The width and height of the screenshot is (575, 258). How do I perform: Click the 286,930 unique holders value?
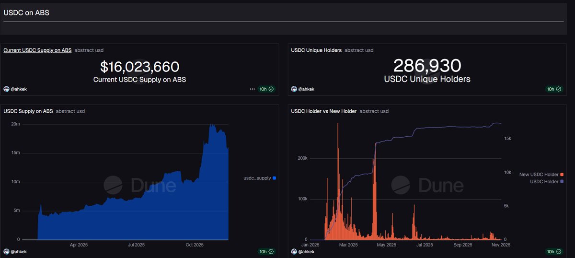pos(427,66)
